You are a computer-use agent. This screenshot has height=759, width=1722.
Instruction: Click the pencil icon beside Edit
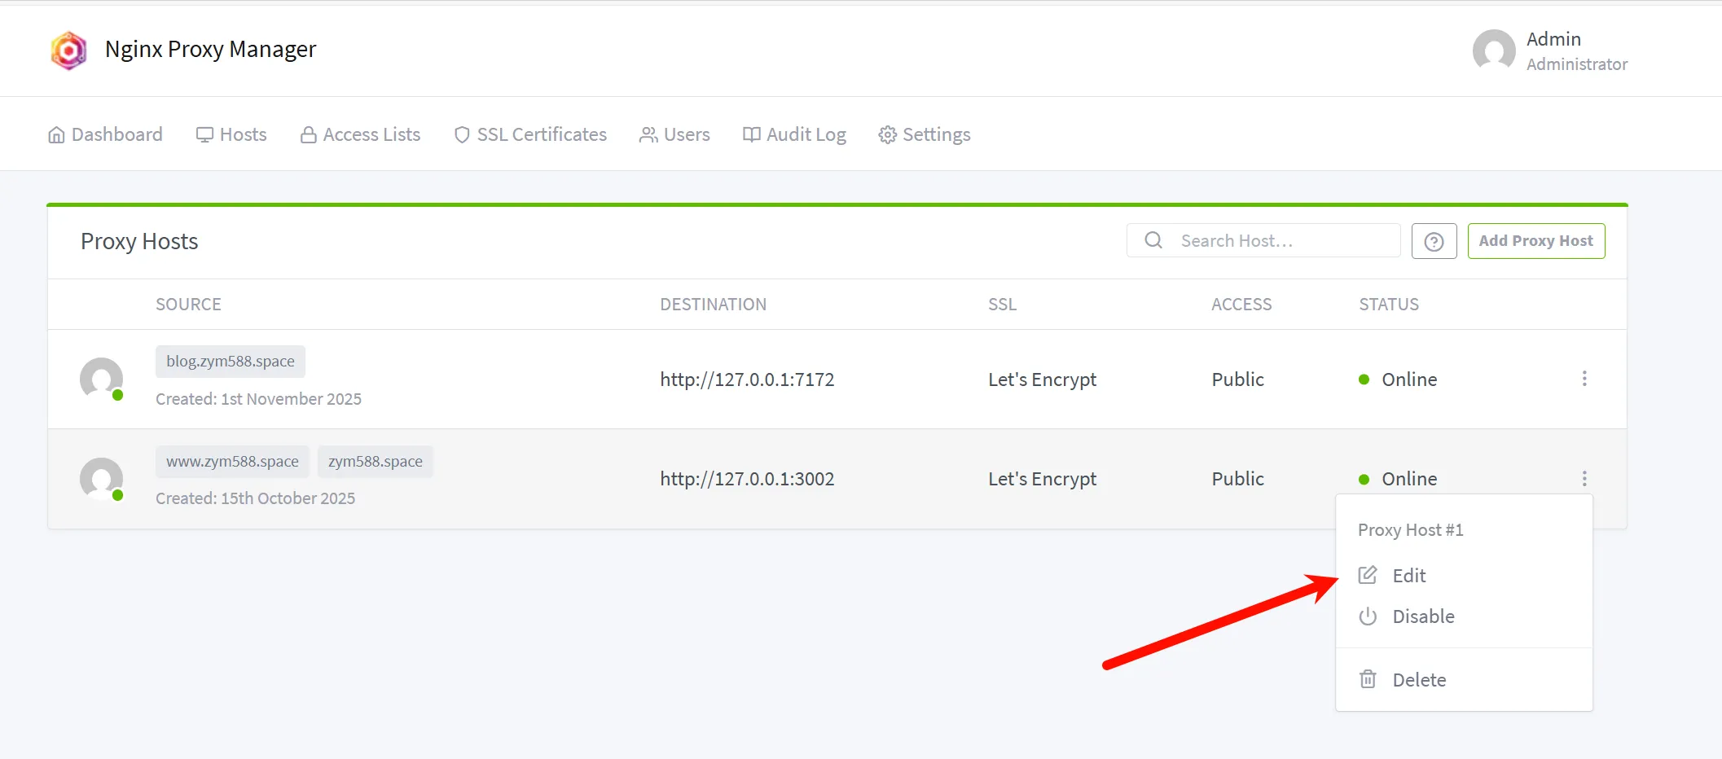pos(1368,575)
